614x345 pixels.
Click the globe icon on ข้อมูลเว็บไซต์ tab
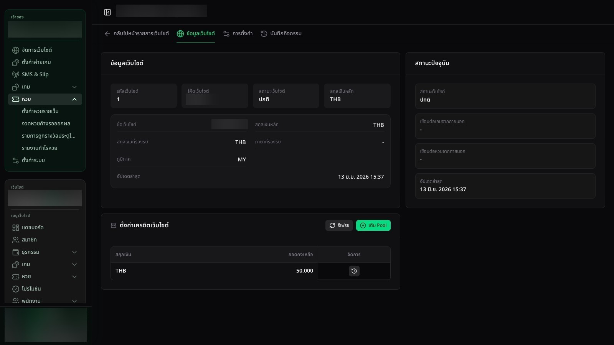pos(180,34)
